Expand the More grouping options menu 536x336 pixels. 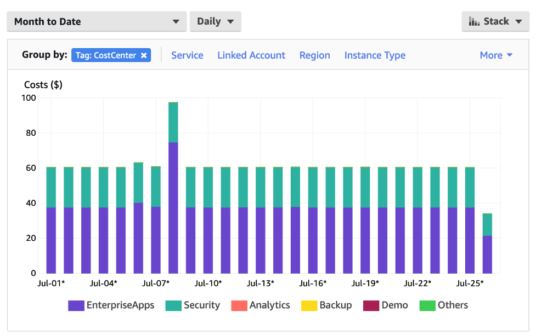[x=496, y=55]
